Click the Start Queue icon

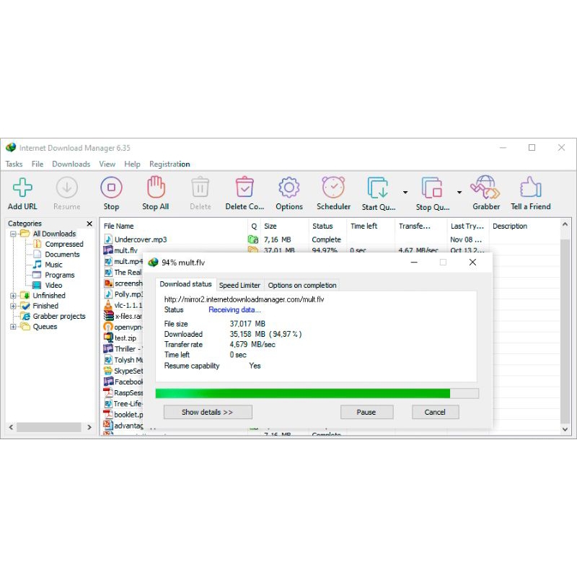(378, 189)
